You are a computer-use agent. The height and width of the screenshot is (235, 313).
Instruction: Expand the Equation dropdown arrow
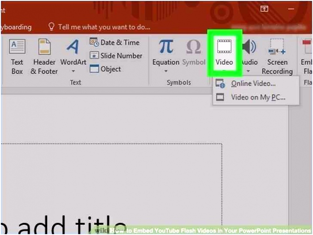[165, 71]
